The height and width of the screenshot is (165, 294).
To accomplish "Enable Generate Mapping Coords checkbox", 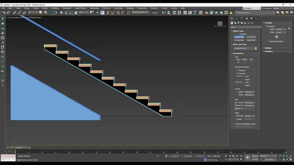I will tap(235, 124).
